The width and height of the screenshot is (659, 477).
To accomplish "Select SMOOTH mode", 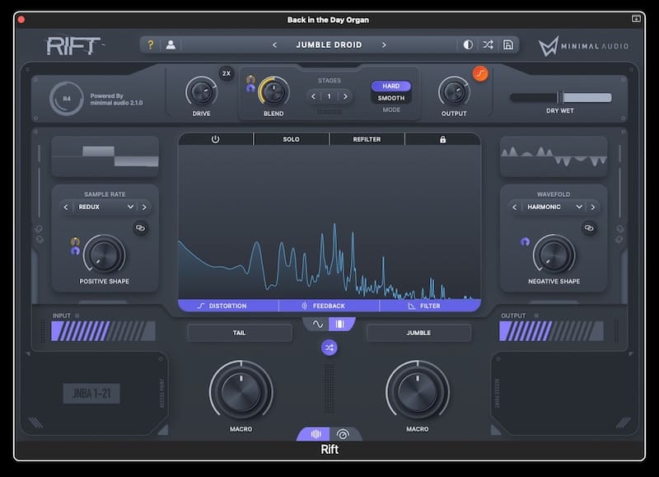I will pos(390,98).
